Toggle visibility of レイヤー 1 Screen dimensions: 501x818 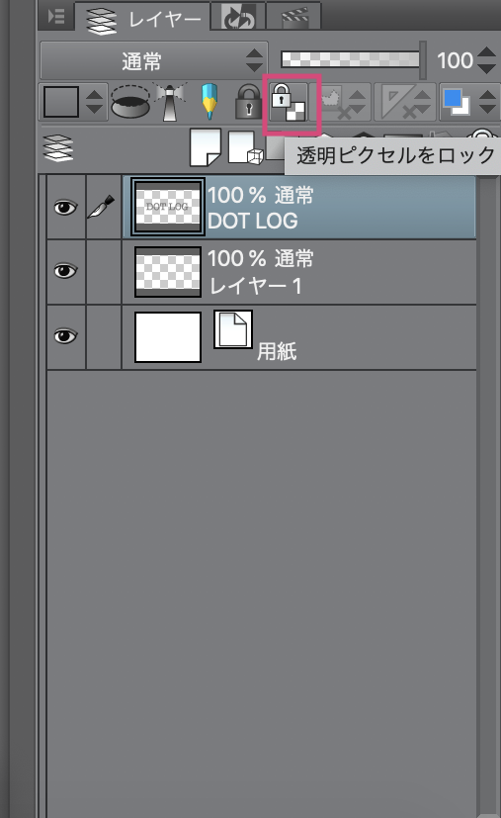65,271
